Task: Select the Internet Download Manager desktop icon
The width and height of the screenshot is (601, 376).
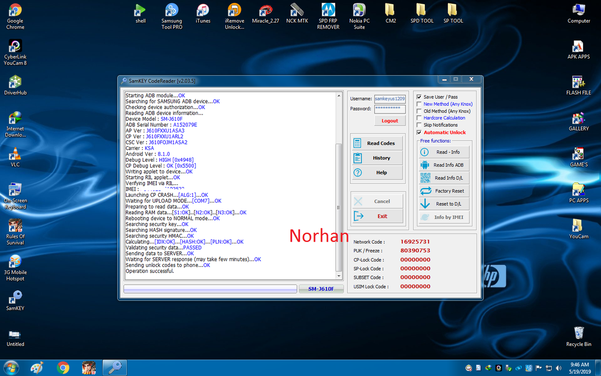Action: click(15, 124)
